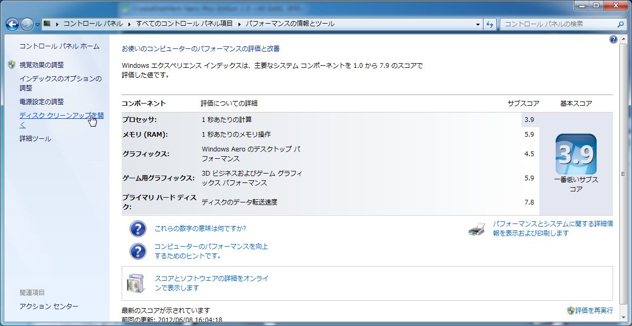Click hard disk subscore 7.8 value
Viewport: 632px width, 326px height.
click(529, 202)
